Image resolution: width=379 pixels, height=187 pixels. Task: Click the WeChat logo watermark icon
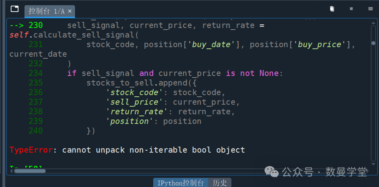point(272,172)
